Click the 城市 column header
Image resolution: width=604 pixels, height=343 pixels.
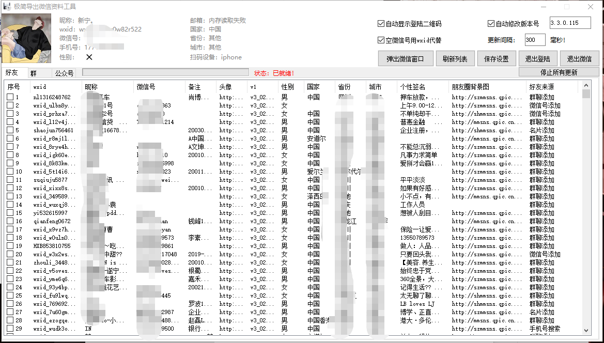click(381, 87)
